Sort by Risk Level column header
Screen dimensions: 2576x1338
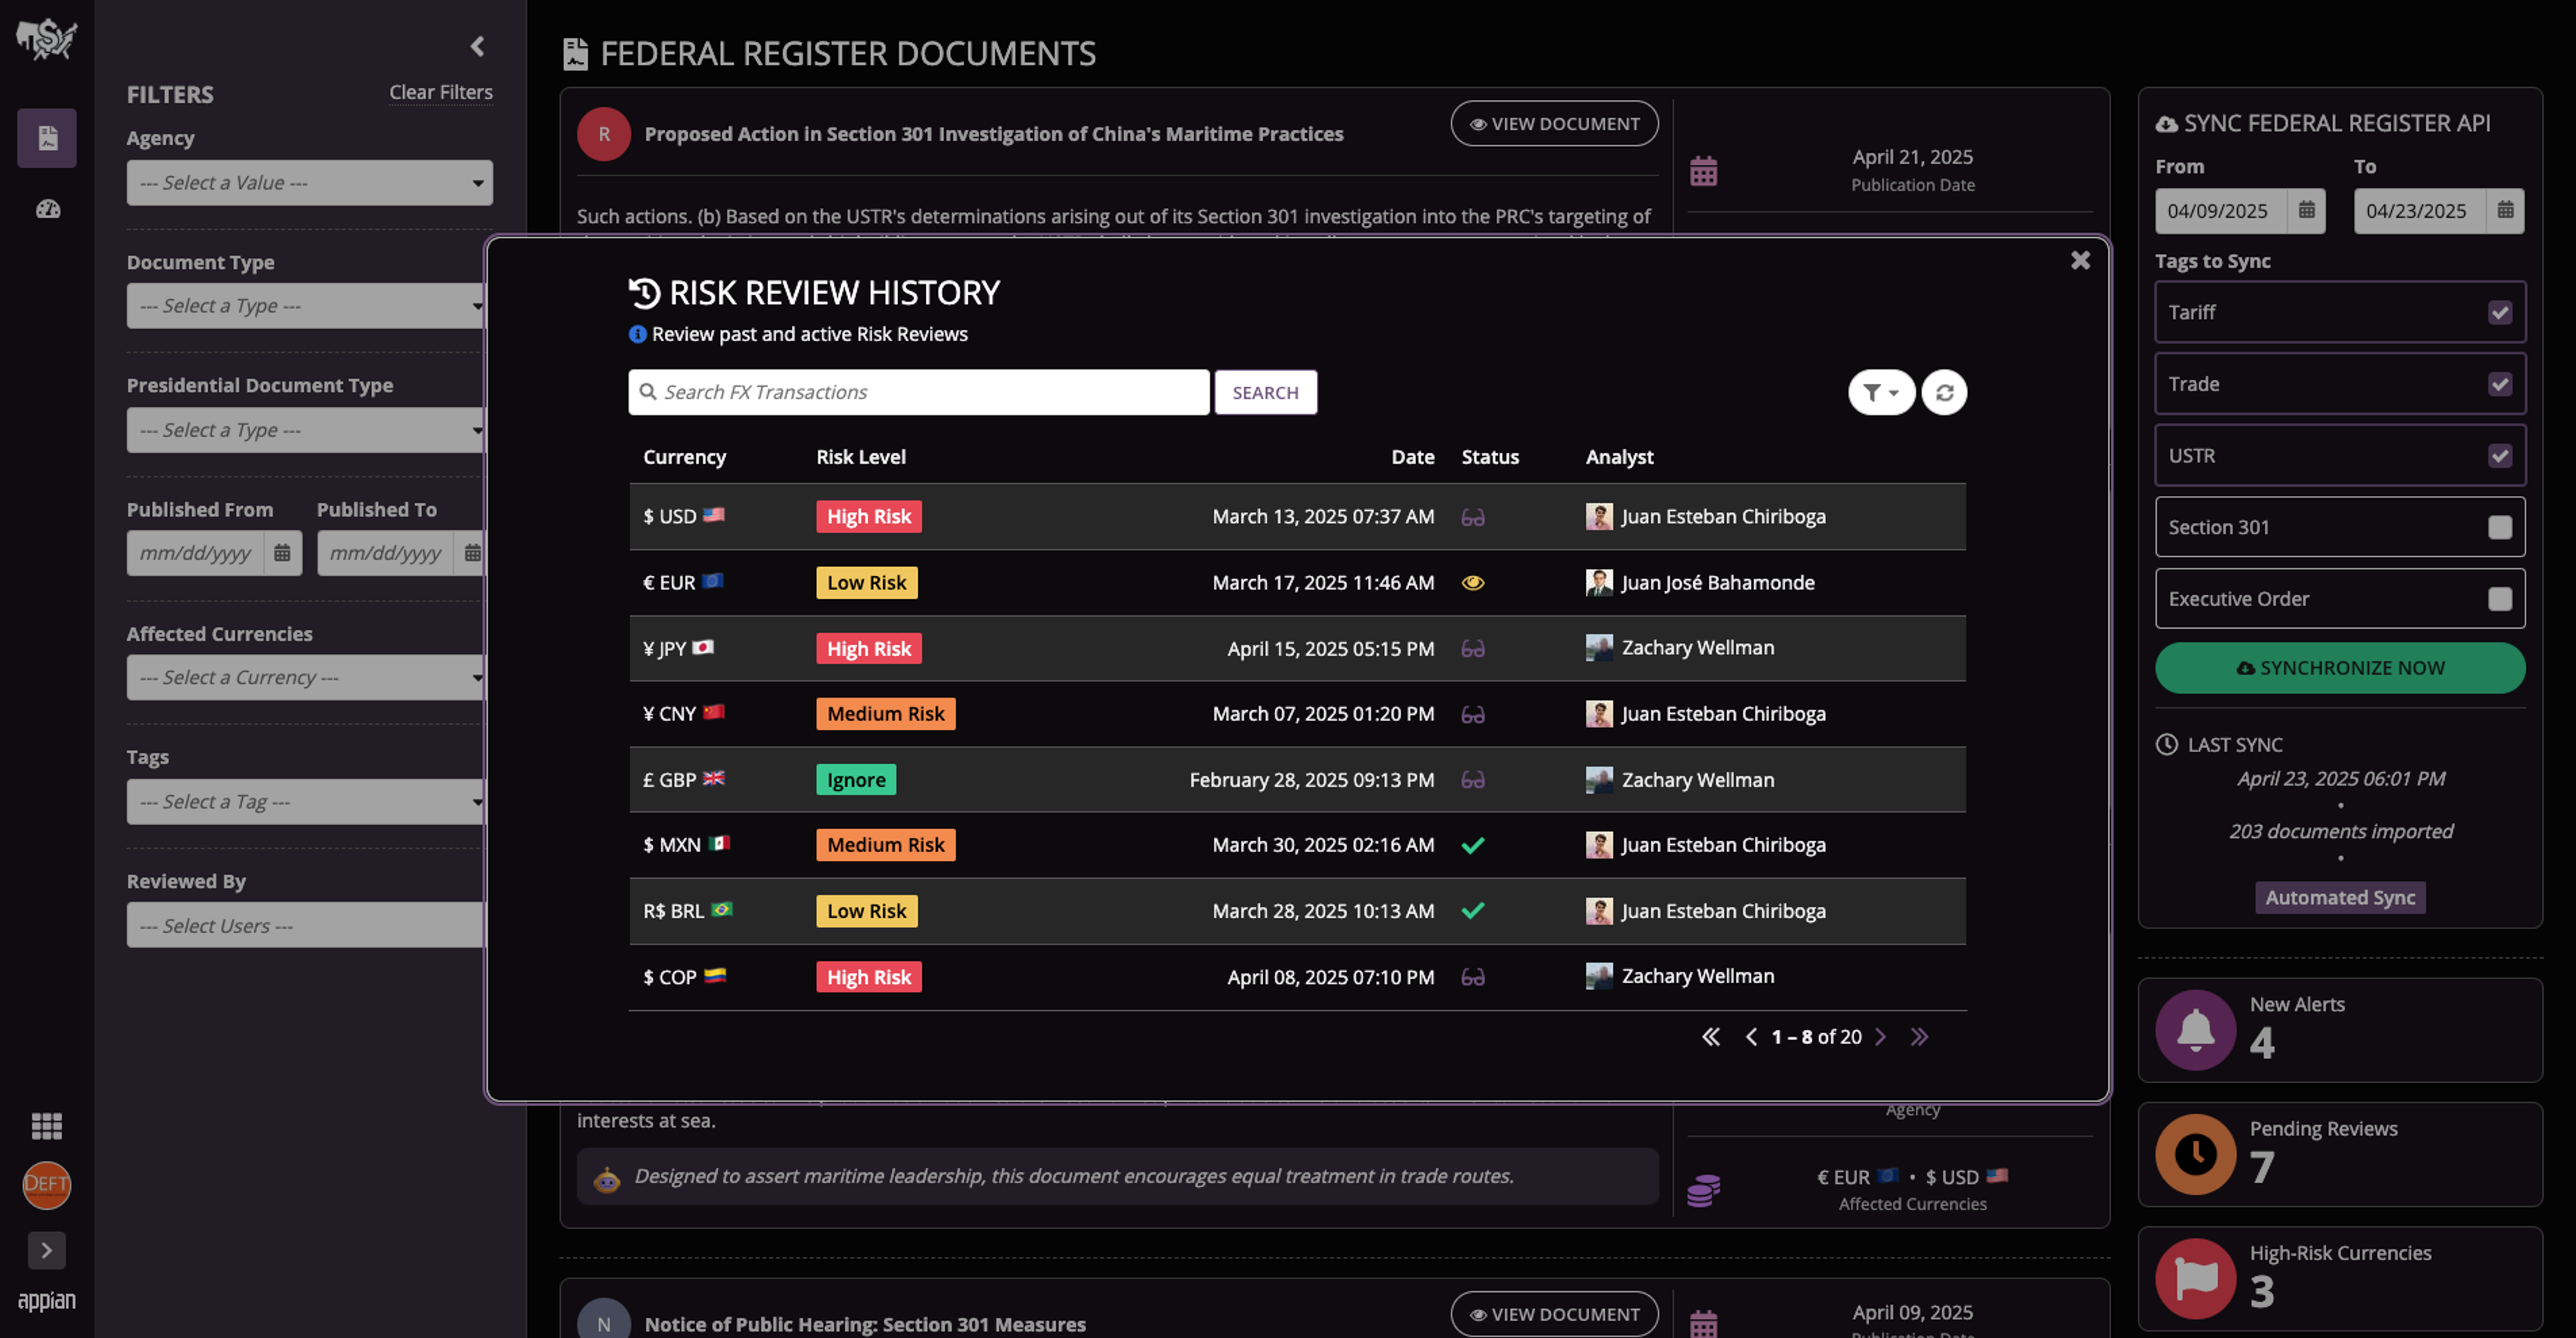pyautogui.click(x=860, y=457)
